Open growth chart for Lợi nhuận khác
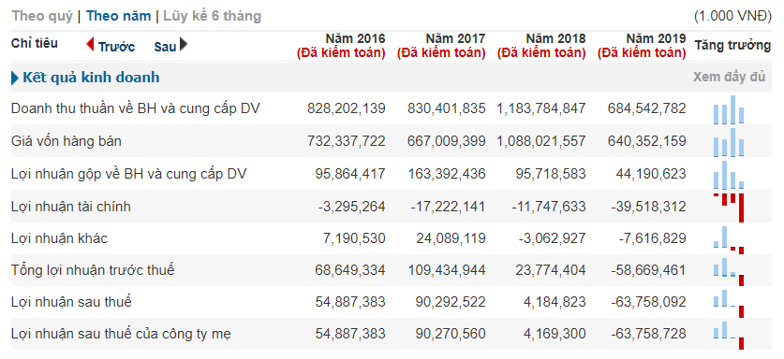 click(729, 239)
